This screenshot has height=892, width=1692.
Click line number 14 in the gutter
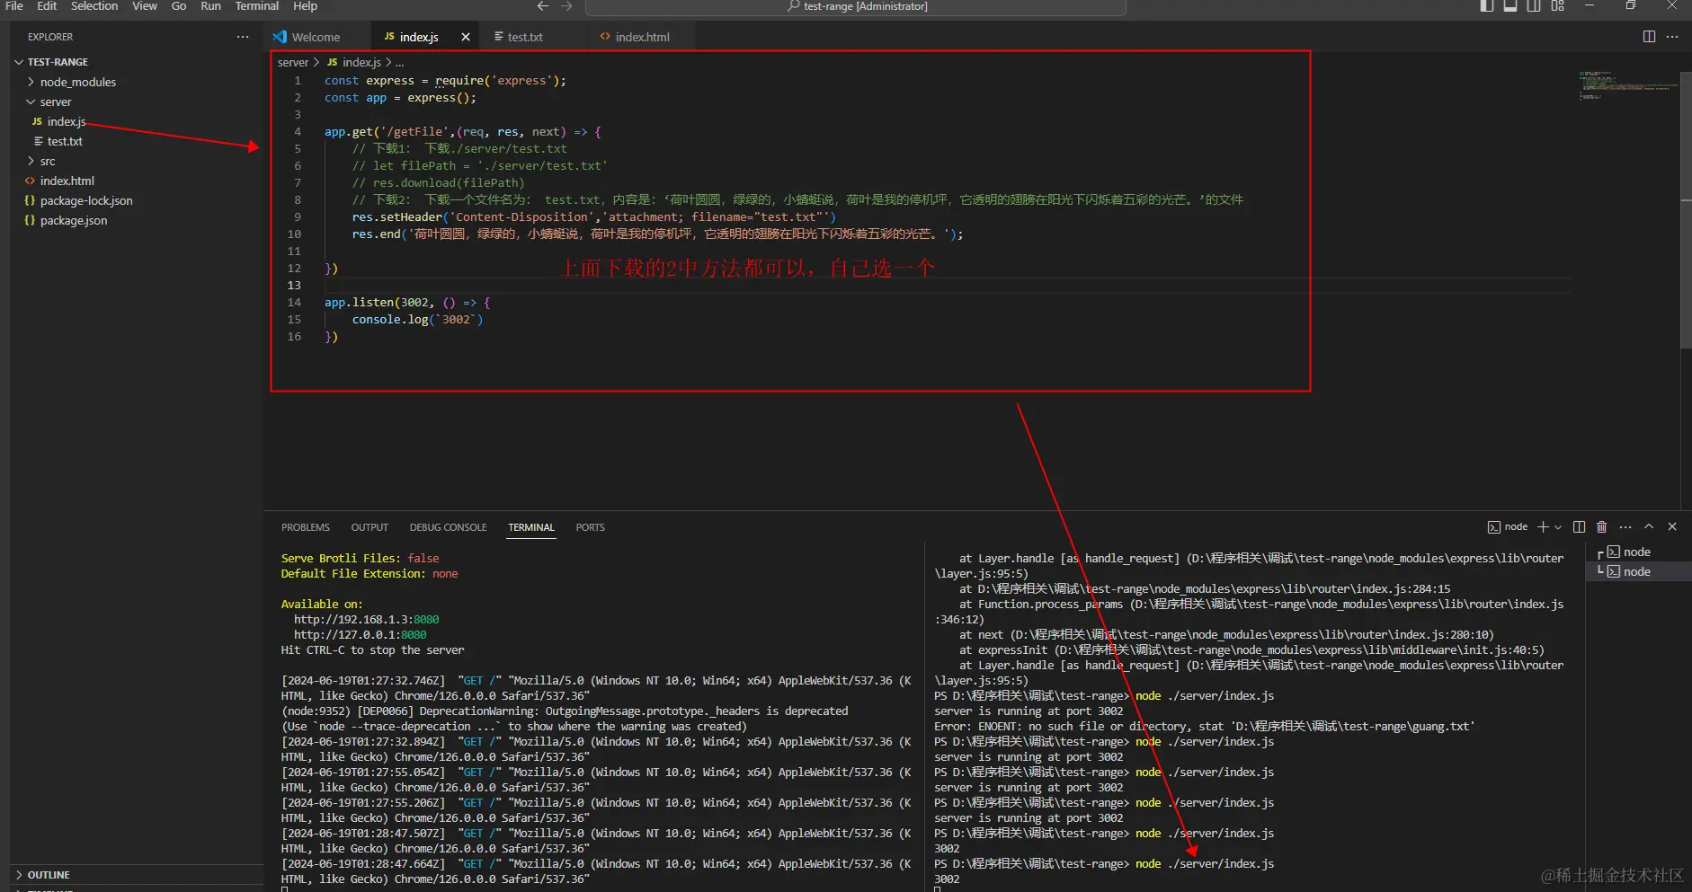[x=294, y=303]
